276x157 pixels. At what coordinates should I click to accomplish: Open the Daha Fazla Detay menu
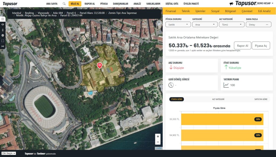click(258, 25)
